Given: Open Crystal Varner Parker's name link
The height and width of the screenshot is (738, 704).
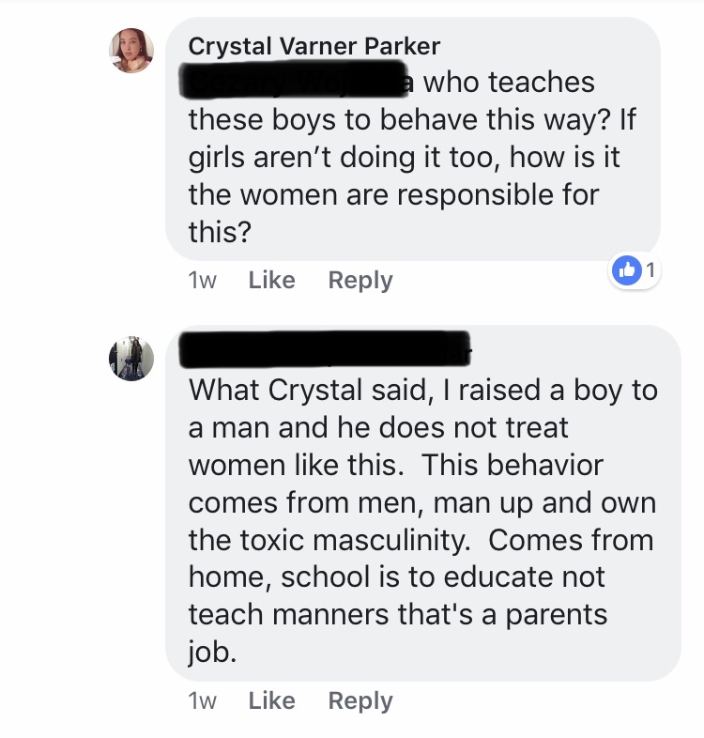Looking at the screenshot, I should (314, 46).
